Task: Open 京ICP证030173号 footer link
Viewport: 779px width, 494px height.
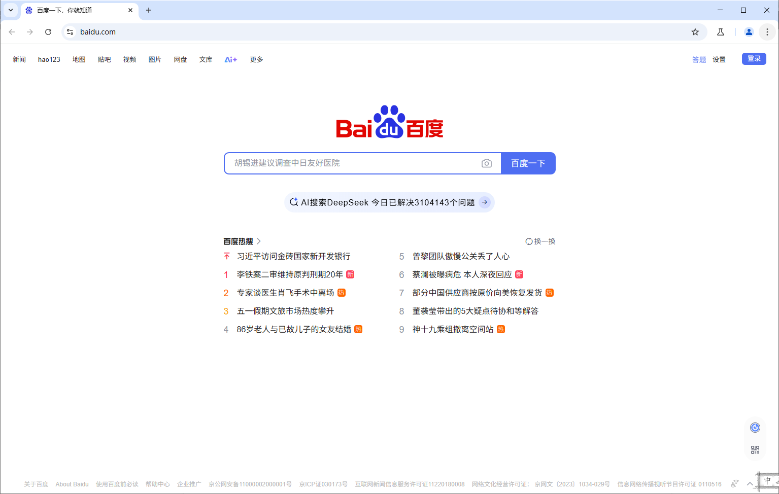Action: 323,484
